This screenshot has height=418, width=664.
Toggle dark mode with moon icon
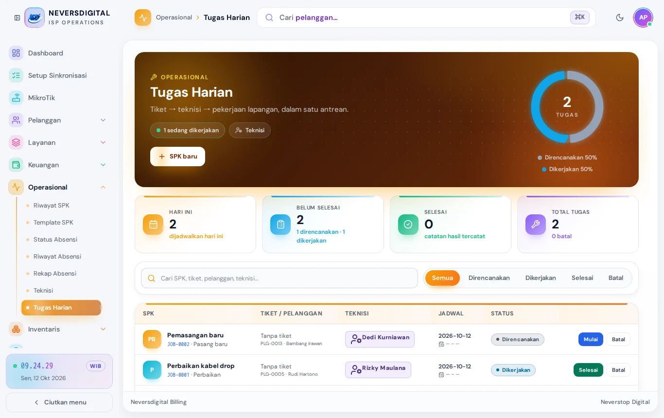click(x=620, y=17)
